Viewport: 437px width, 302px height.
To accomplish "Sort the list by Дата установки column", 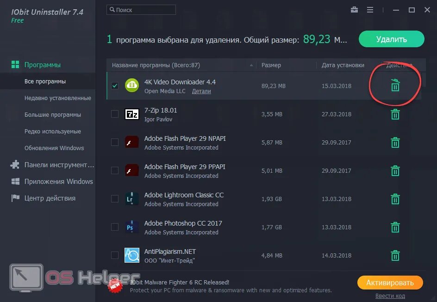I will 349,65.
